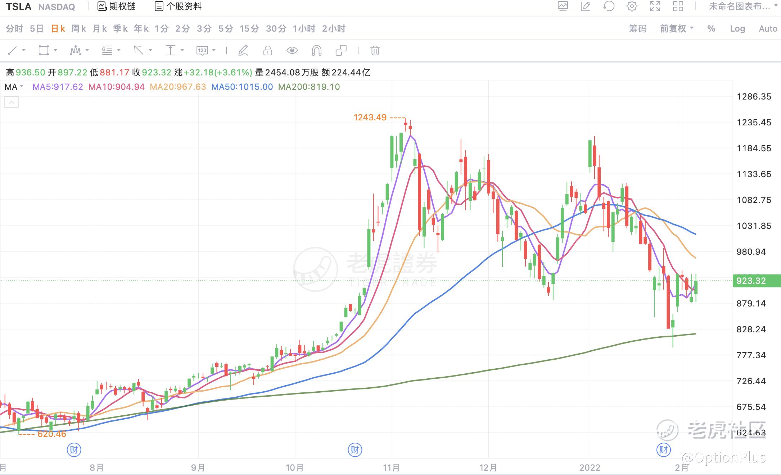Select 2分 interval

(182, 29)
